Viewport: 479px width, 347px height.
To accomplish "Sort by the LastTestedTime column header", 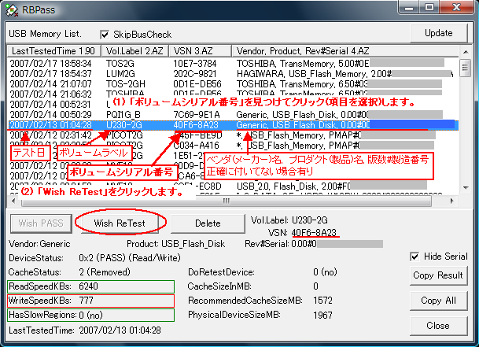I will (54, 50).
